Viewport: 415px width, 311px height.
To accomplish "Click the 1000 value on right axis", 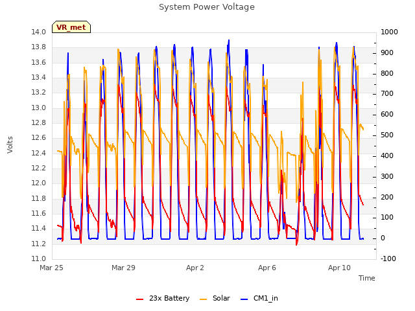I will pyautogui.click(x=389, y=32).
